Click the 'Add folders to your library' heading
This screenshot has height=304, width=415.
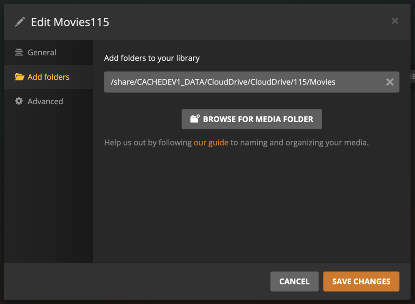click(152, 58)
